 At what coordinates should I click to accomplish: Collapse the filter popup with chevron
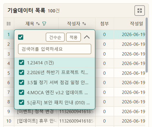pyautogui.click(x=87, y=37)
